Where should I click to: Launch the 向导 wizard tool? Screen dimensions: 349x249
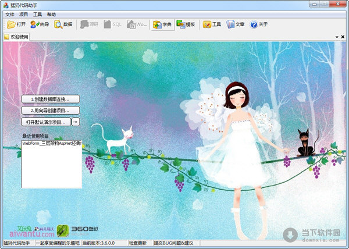[x=40, y=24]
